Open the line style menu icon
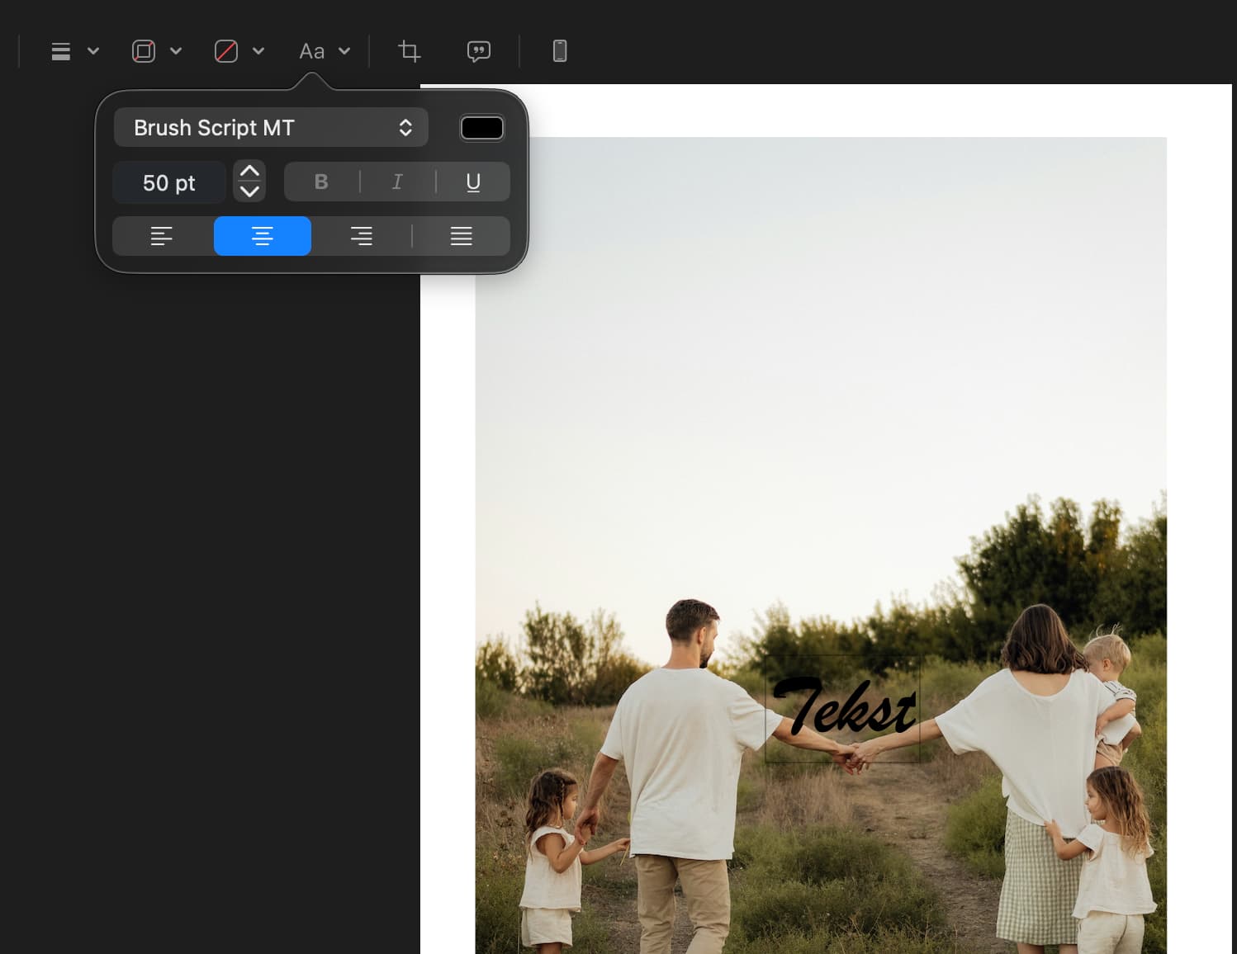1237x954 pixels. click(x=60, y=51)
